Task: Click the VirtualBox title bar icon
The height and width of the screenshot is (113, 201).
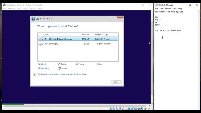Action: tap(4, 5)
